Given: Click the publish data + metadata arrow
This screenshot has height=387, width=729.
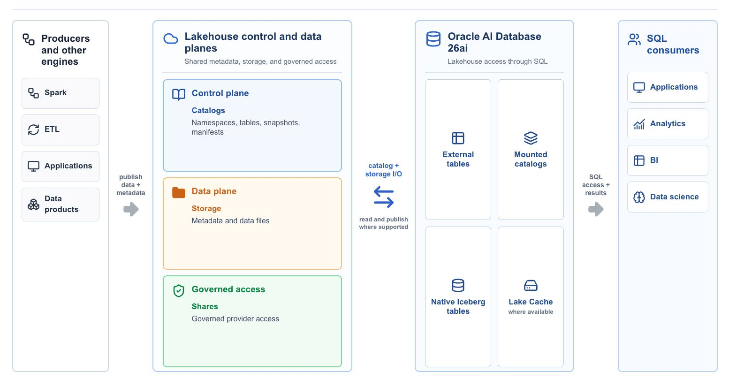Looking at the screenshot, I should [x=131, y=209].
